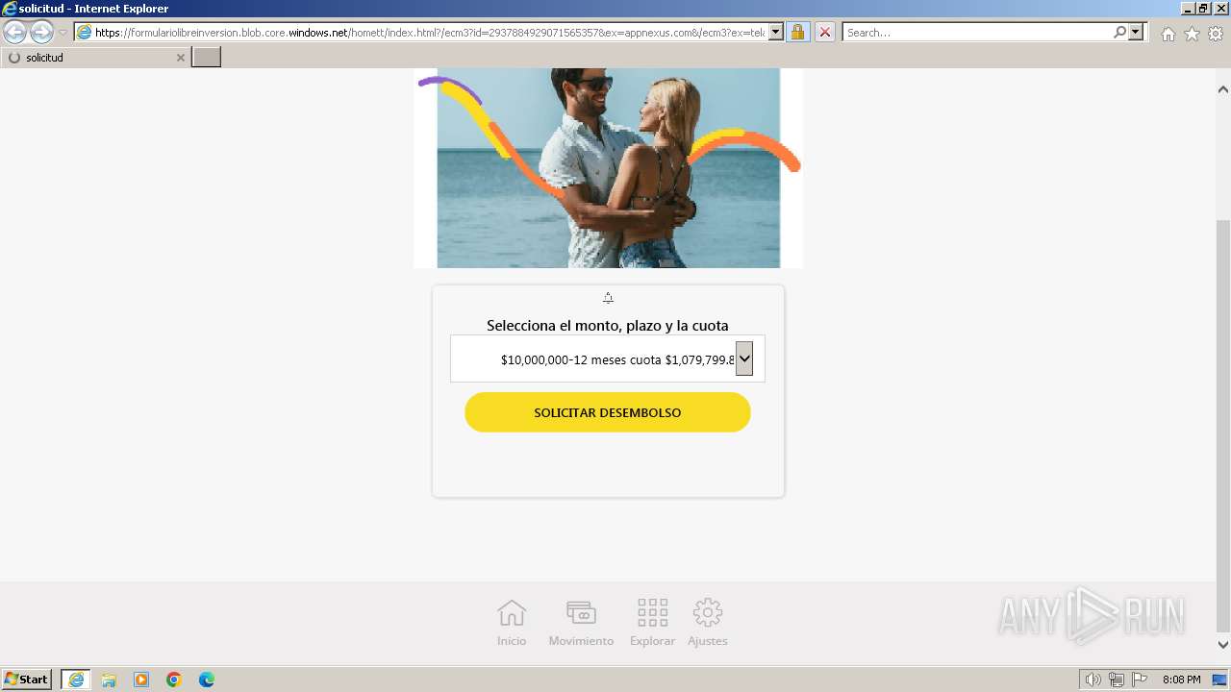The width and height of the screenshot is (1231, 692).
Task: Click the security lock icon in address bar
Action: coord(797,32)
